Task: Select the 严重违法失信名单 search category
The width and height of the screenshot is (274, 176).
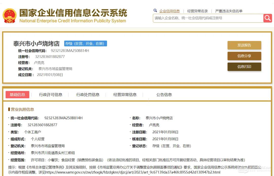Action: coord(229,11)
